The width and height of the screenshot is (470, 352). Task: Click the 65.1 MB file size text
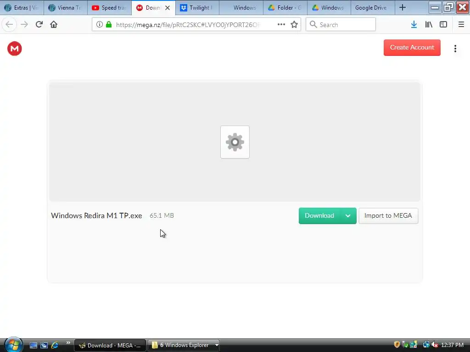[162, 215]
